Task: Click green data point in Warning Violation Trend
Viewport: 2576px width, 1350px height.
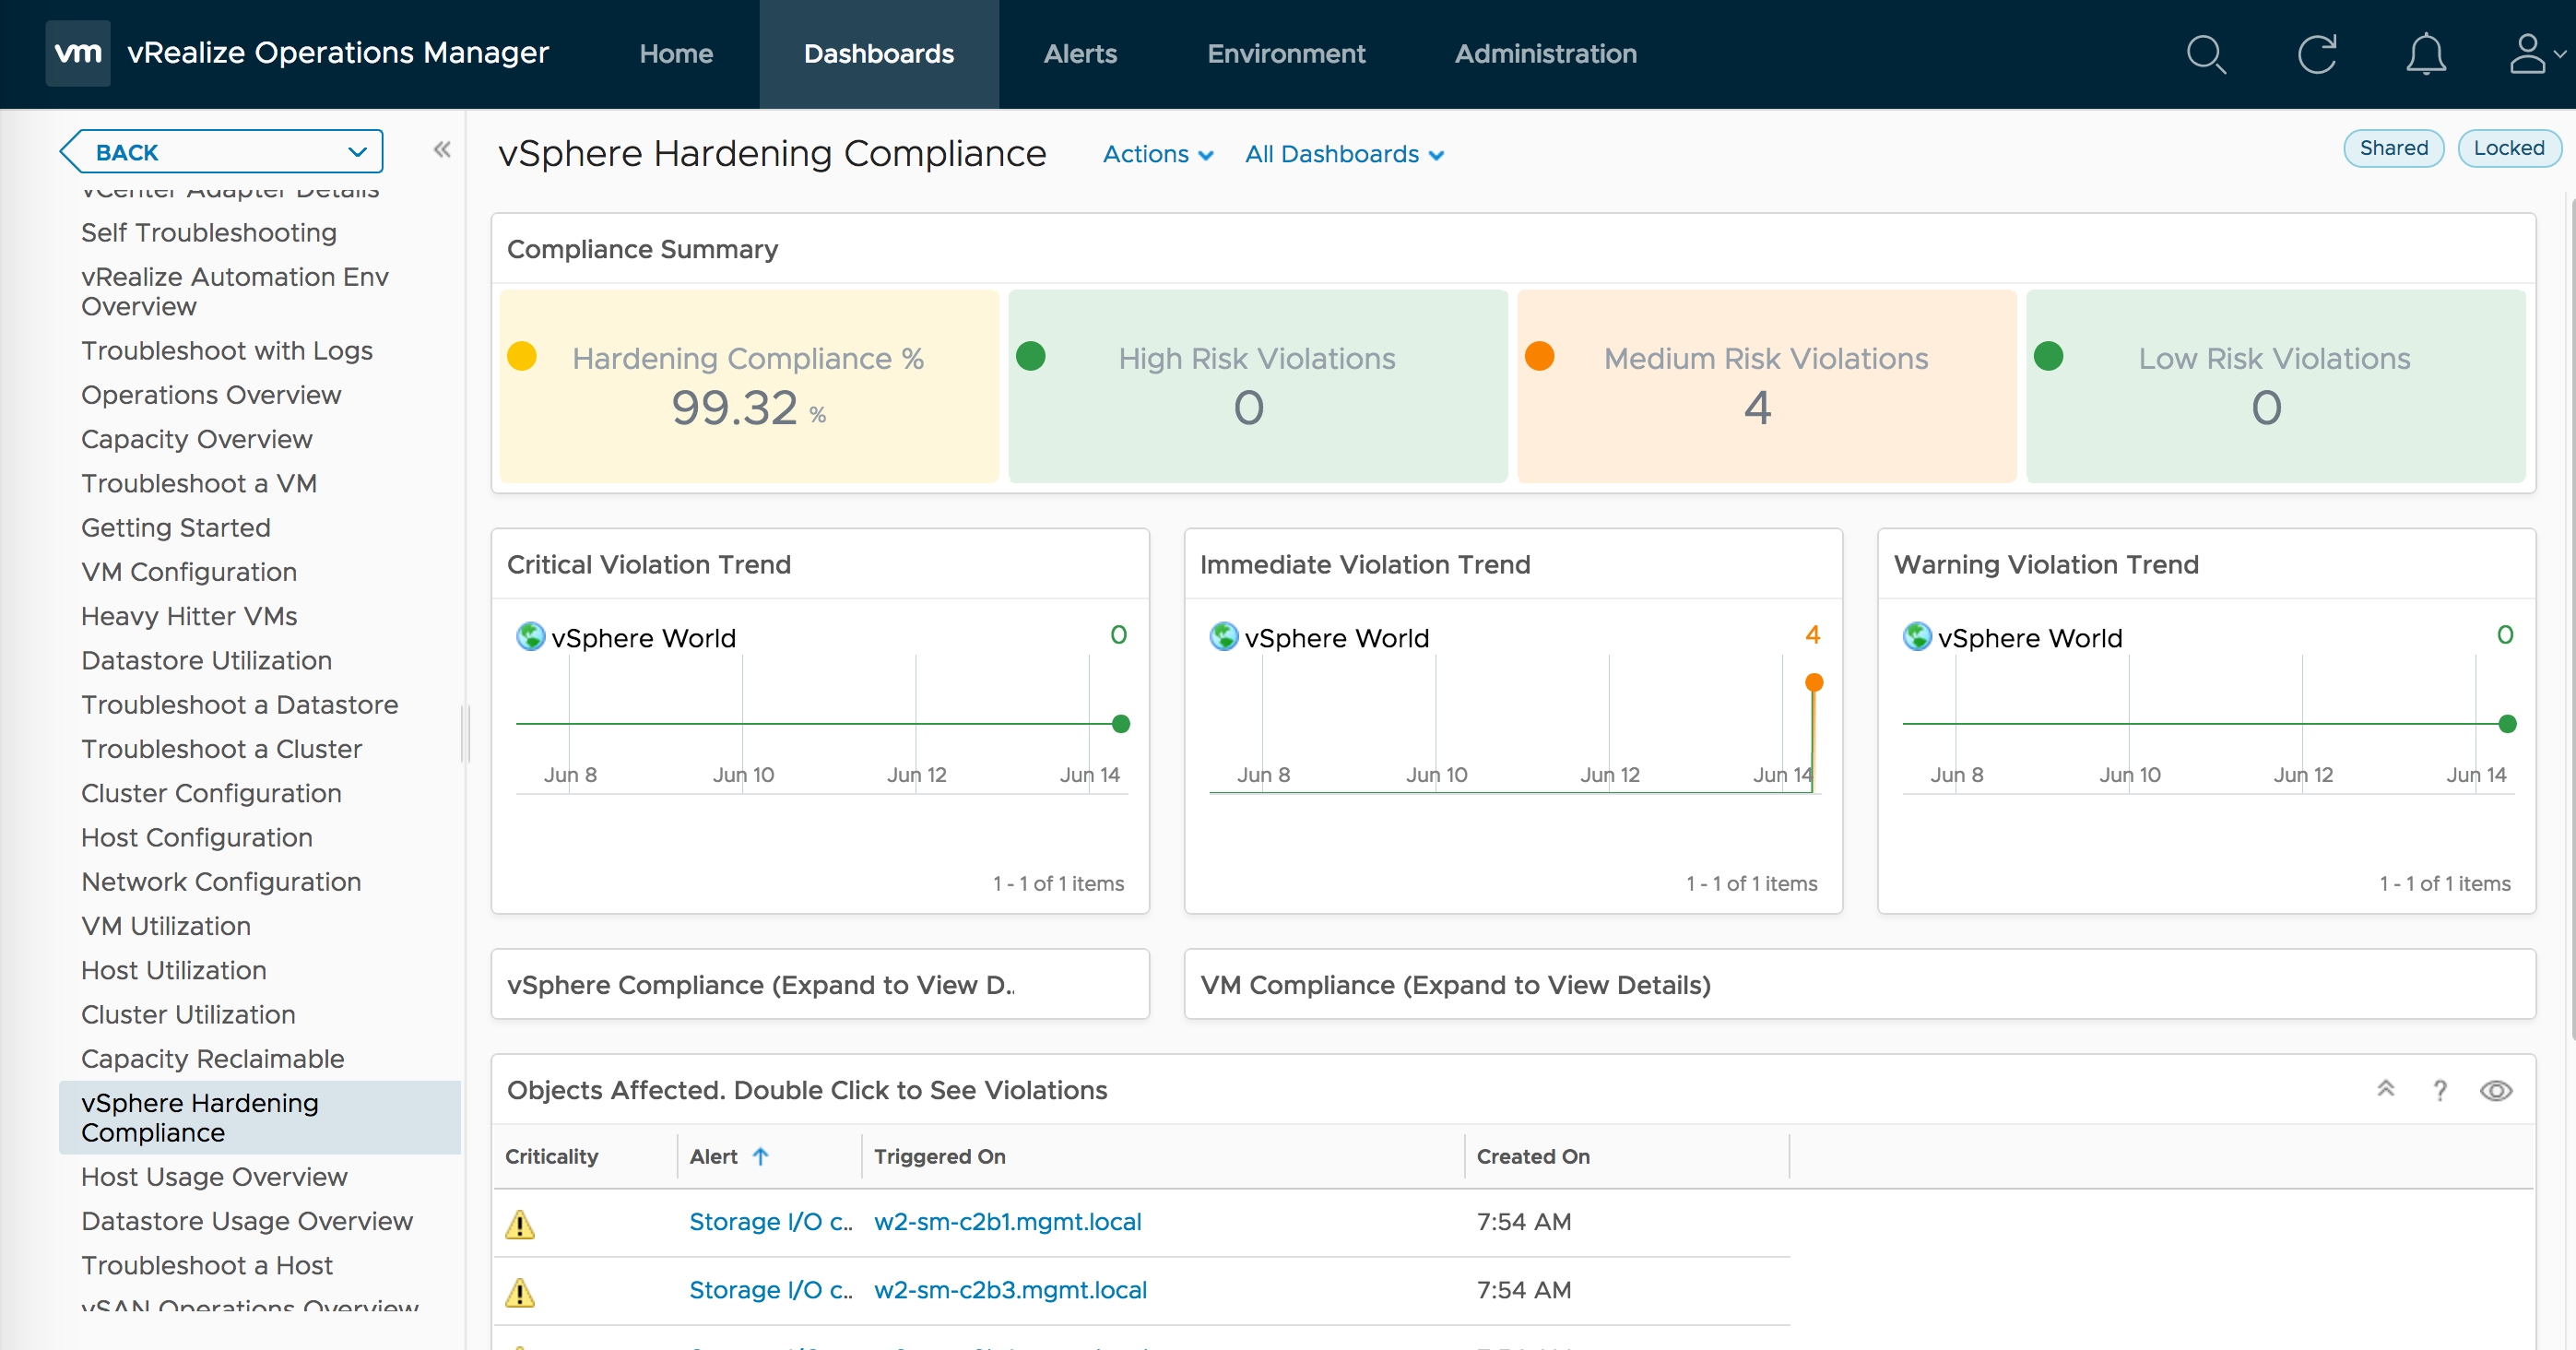Action: click(x=2507, y=724)
